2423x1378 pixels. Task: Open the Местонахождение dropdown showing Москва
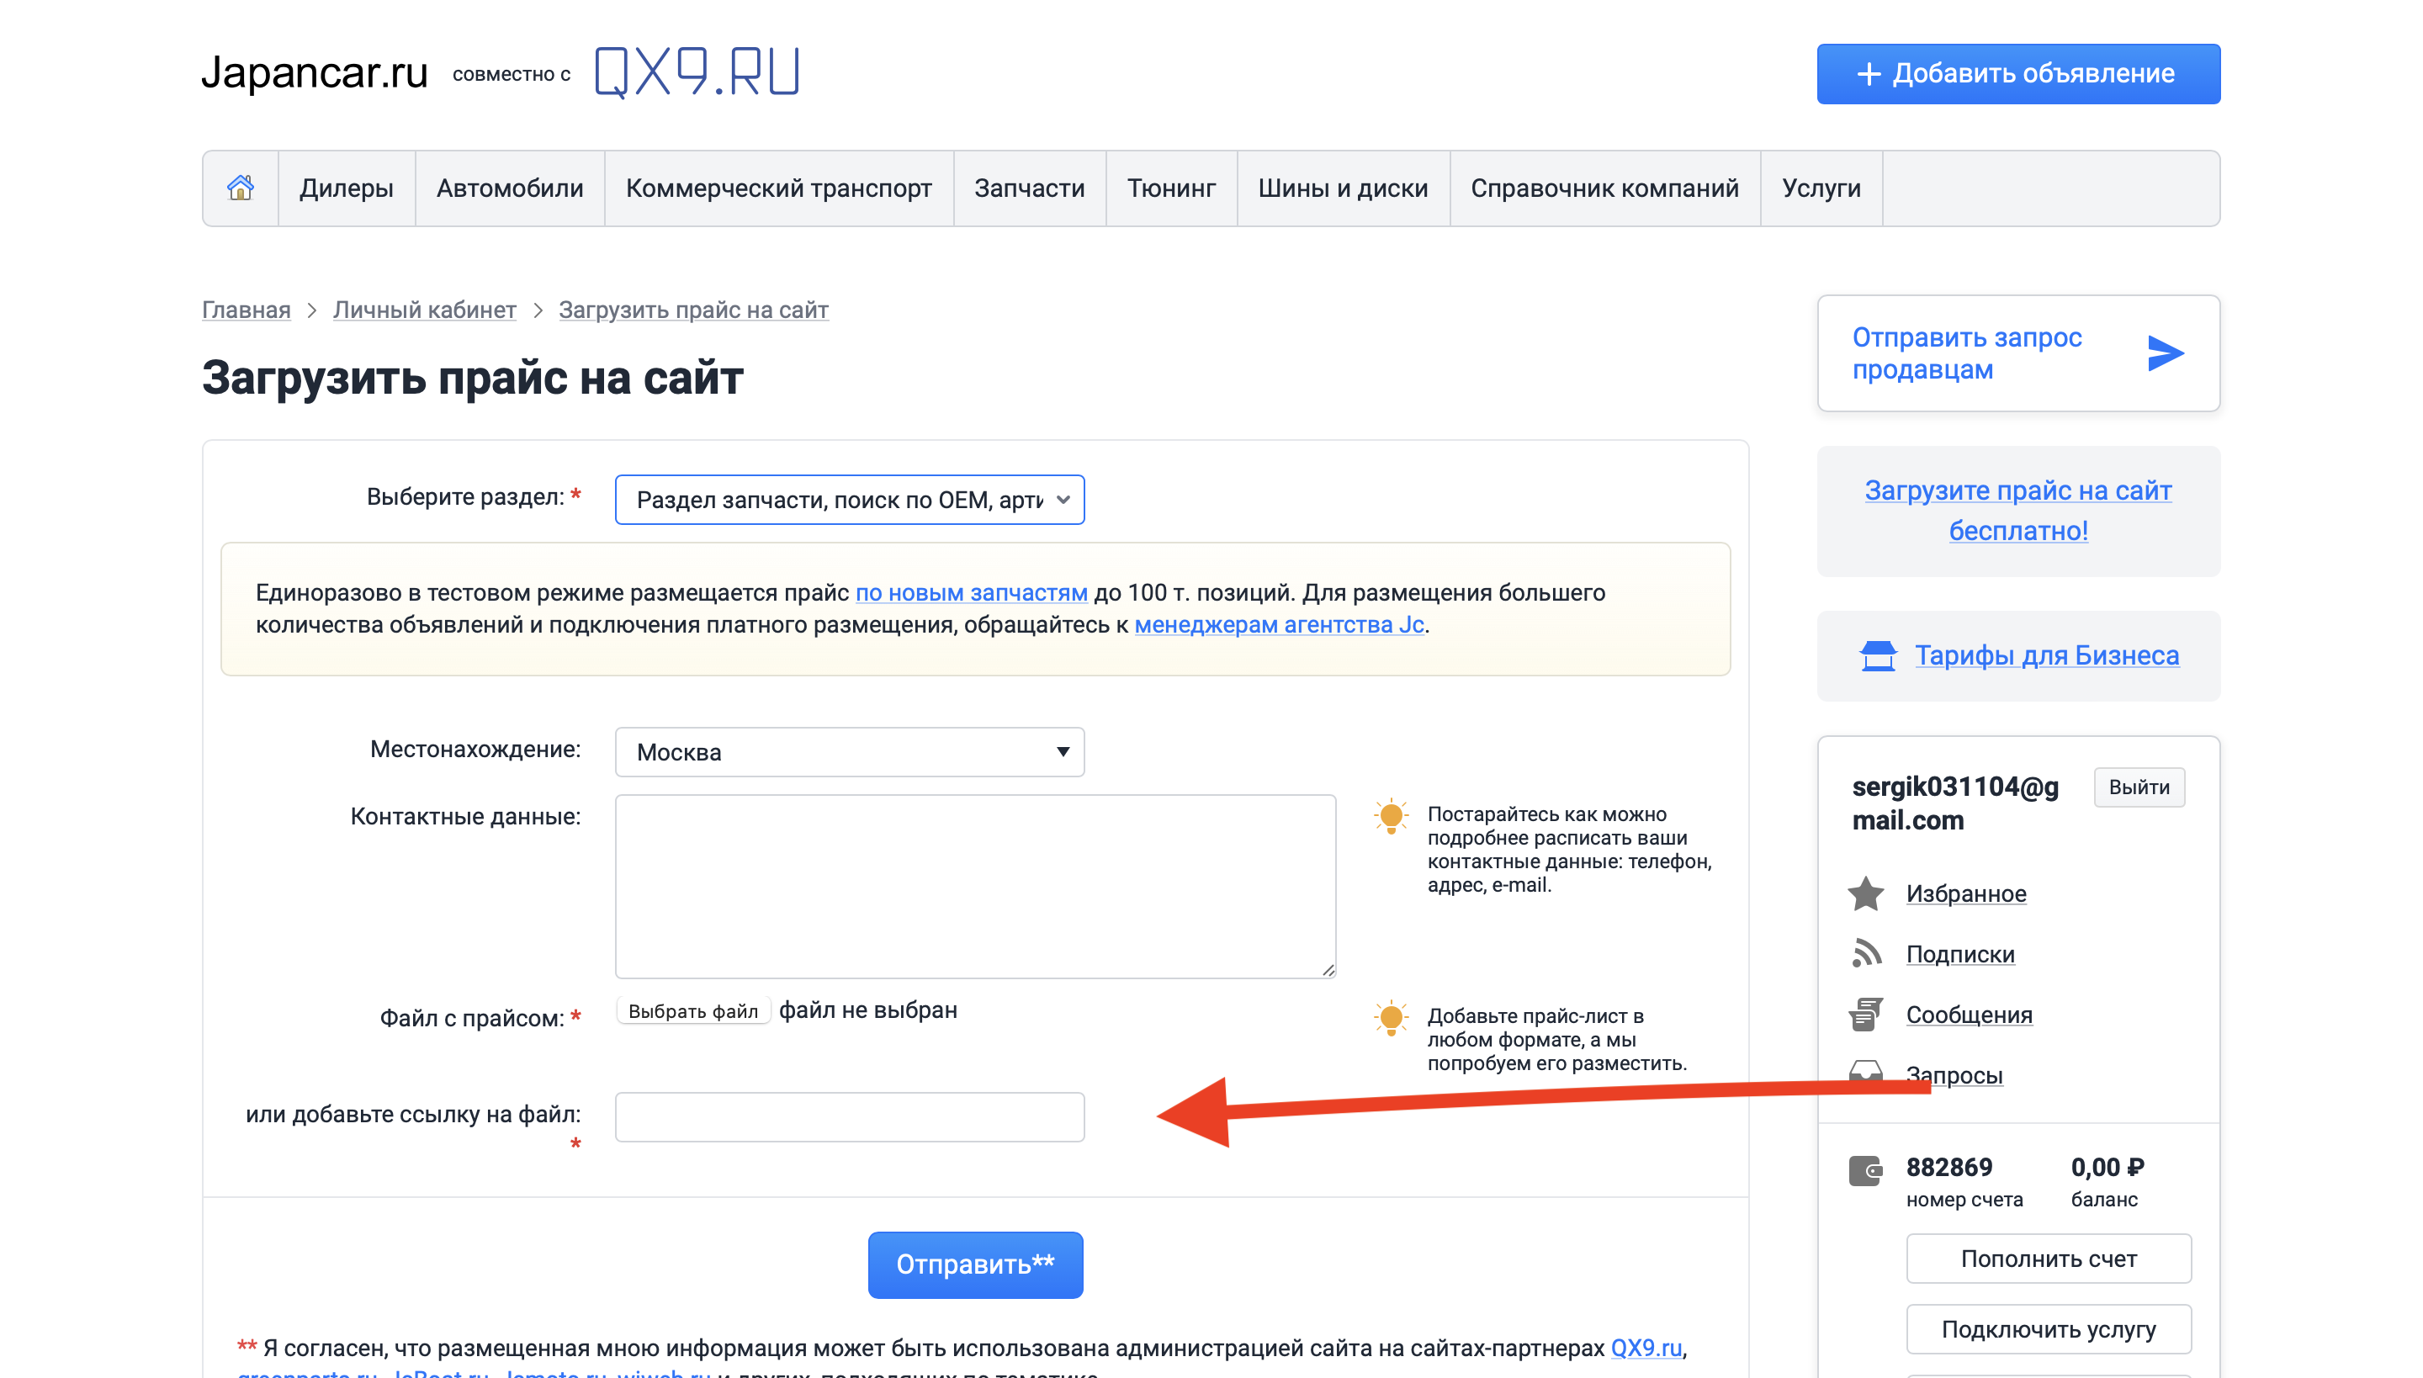[x=848, y=751]
